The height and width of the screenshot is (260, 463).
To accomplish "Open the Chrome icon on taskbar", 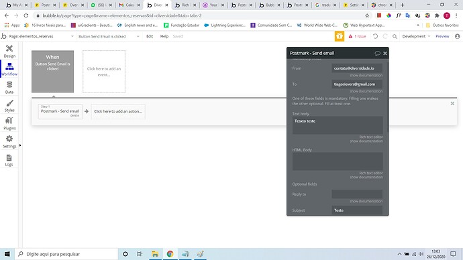I will click(x=170, y=254).
